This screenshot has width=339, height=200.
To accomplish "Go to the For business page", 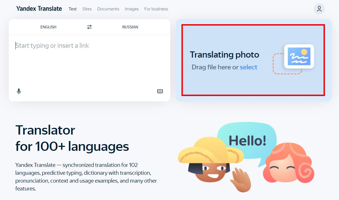I will tap(156, 9).
